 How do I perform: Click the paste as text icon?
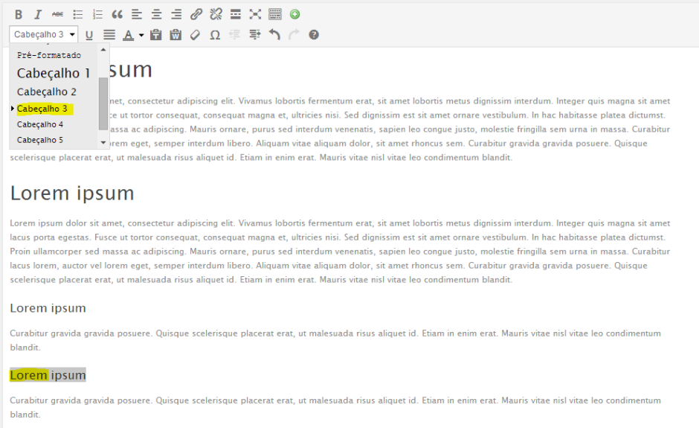click(156, 34)
